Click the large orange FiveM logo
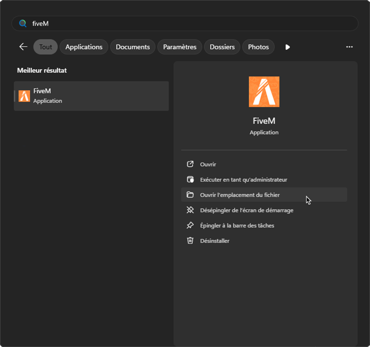 [x=264, y=92]
